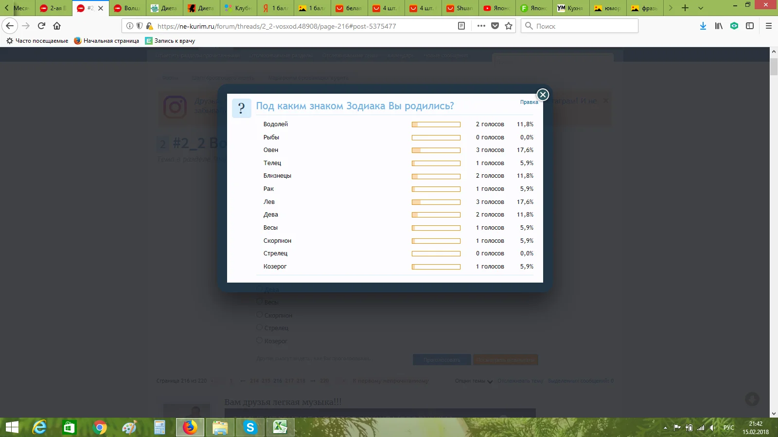The width and height of the screenshot is (778, 437).
Task: Launch Internet Explorer from the taskbar
Action: click(x=39, y=427)
